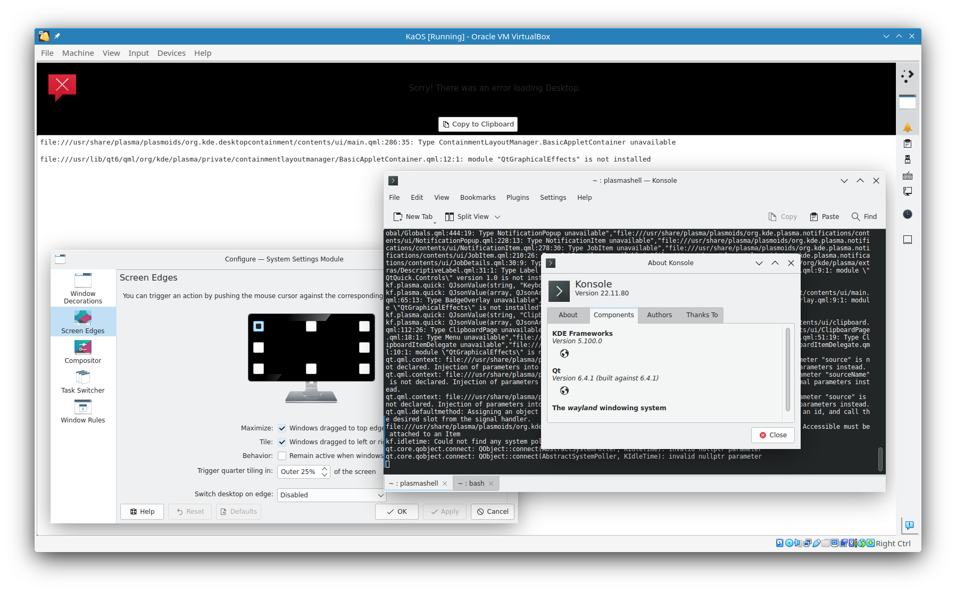Click the keyboard tray icon in the side panel

tap(908, 176)
